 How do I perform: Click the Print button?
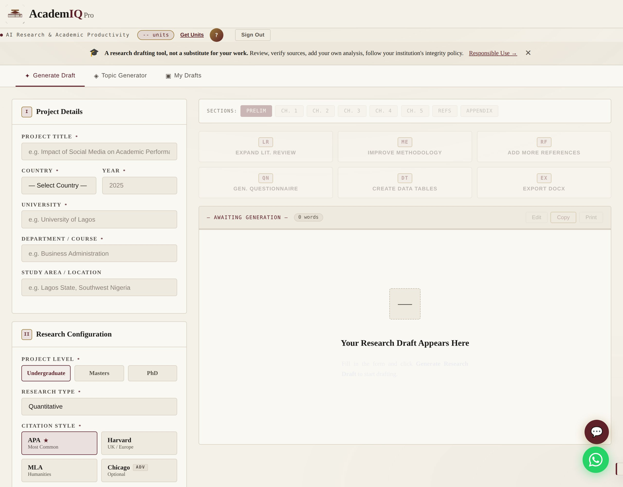tap(591, 217)
